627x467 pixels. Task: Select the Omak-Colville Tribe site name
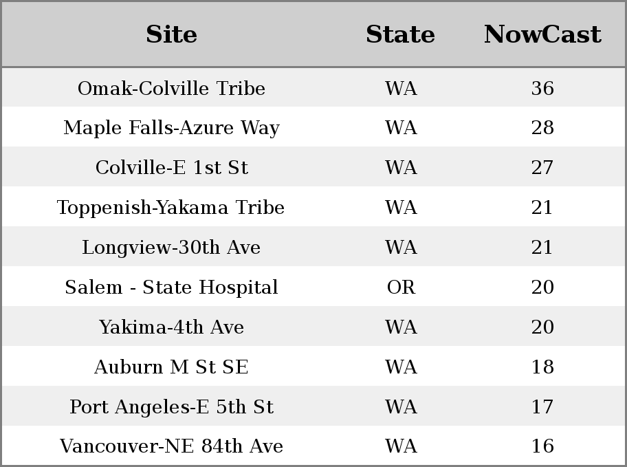171,89
